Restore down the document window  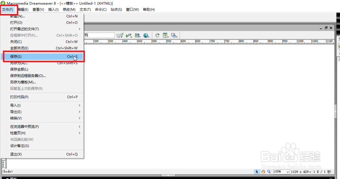pyautogui.click(x=326, y=28)
